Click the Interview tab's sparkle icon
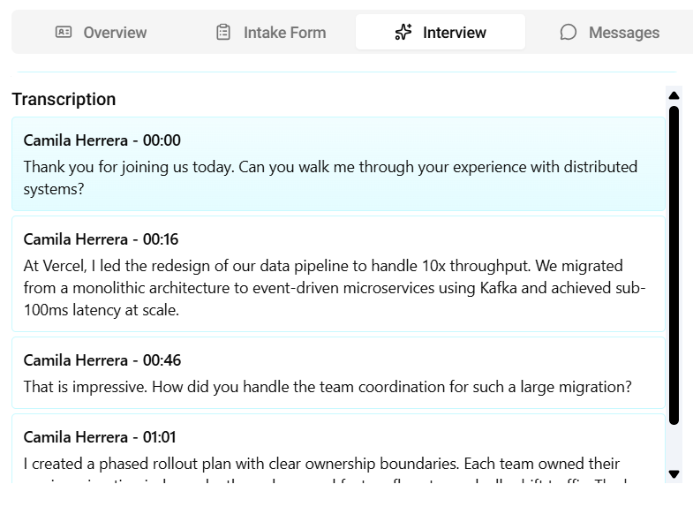This screenshot has width=693, height=507. 403,33
